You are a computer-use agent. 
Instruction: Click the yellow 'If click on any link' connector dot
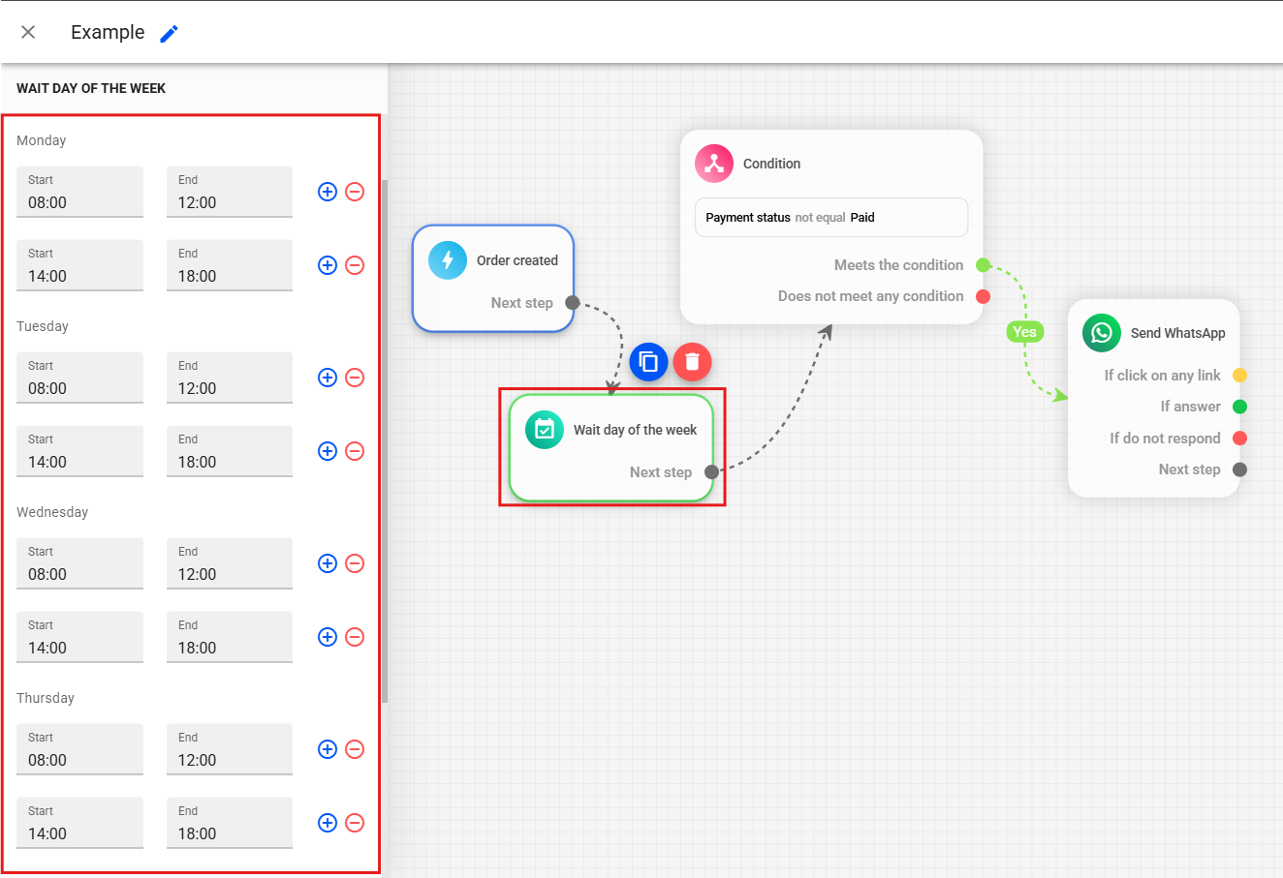[1239, 376]
